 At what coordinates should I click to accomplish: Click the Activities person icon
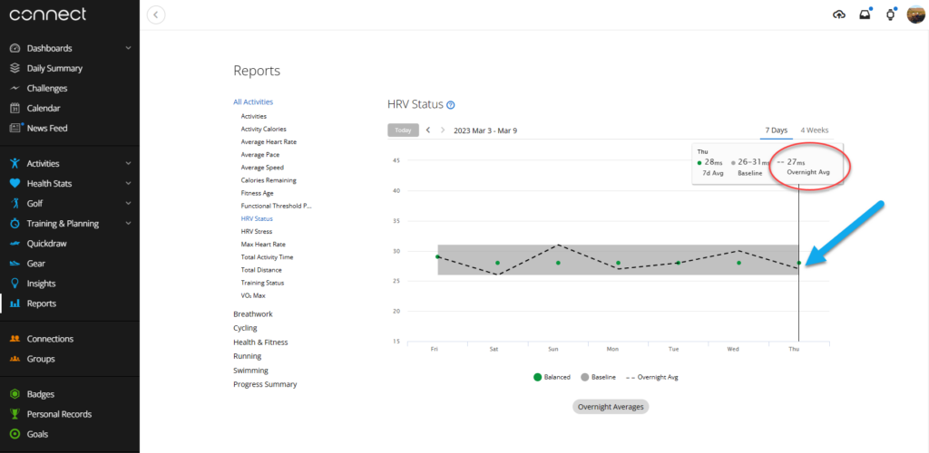(15, 164)
